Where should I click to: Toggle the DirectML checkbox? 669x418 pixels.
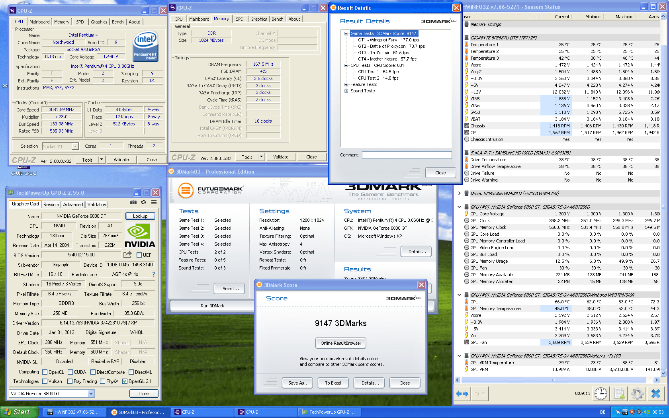(x=131, y=372)
